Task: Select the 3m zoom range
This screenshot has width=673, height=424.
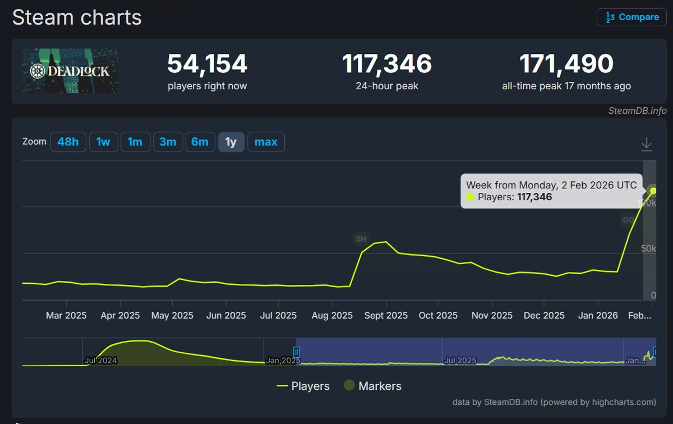Action: 168,142
